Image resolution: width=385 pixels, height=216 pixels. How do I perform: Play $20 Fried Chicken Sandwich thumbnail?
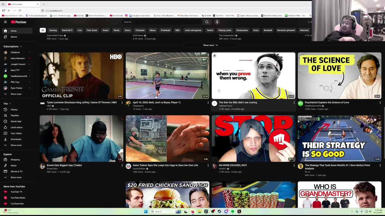[168, 194]
